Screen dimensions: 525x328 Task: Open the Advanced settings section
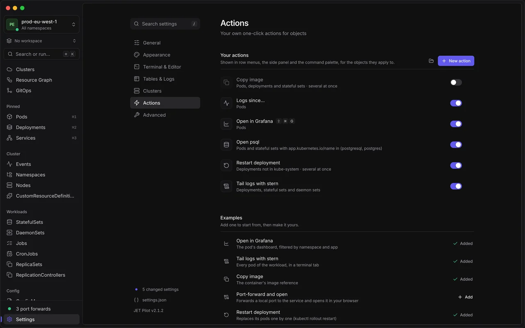tap(165, 115)
